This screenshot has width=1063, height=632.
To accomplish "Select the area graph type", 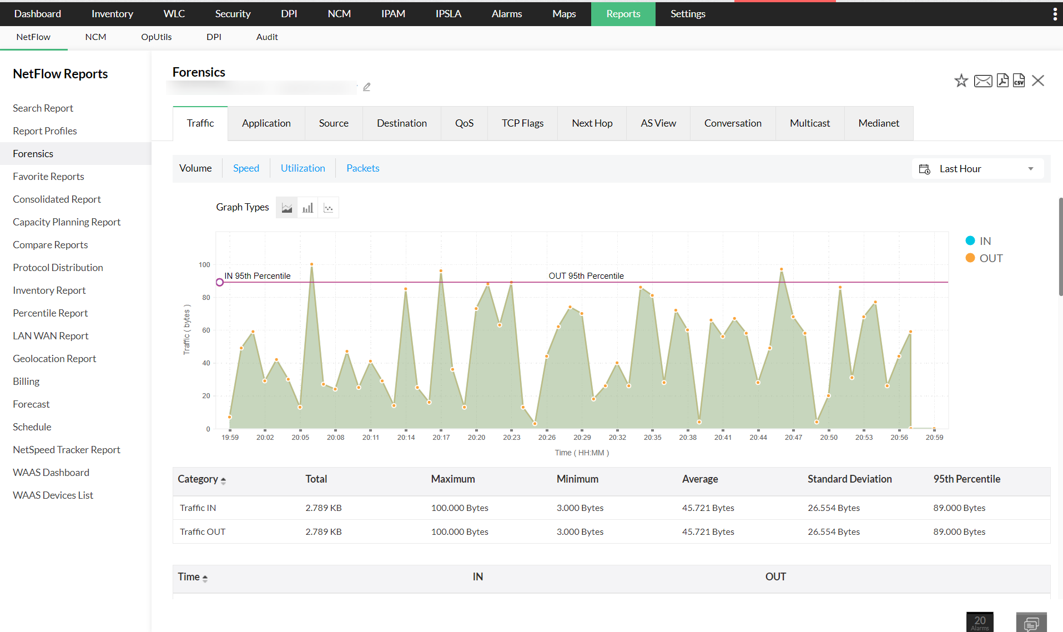I will [x=286, y=208].
